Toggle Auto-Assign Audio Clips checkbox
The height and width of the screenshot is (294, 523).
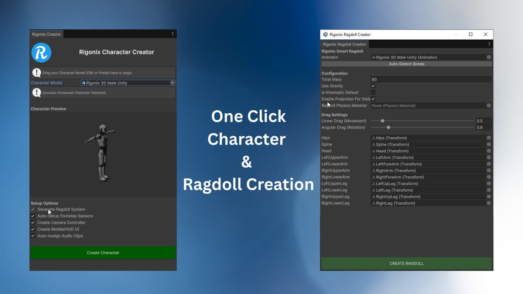point(33,236)
